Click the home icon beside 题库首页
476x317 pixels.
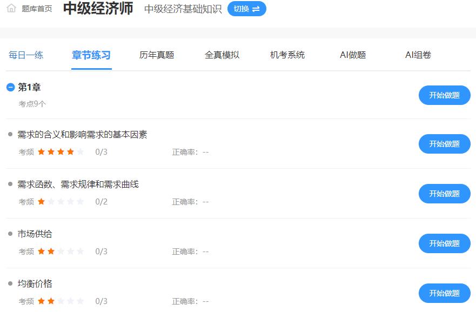point(11,8)
